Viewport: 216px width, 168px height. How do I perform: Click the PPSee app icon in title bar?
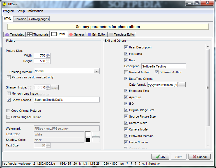(4, 4)
